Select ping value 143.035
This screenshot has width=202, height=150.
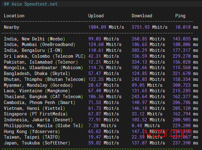coord(182,39)
